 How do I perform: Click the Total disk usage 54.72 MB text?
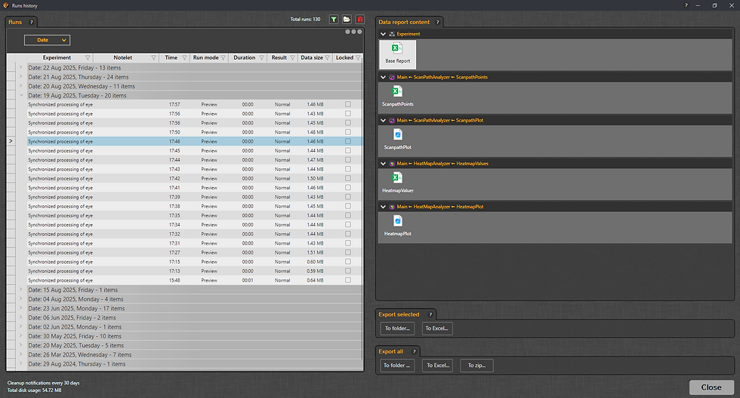coord(35,390)
